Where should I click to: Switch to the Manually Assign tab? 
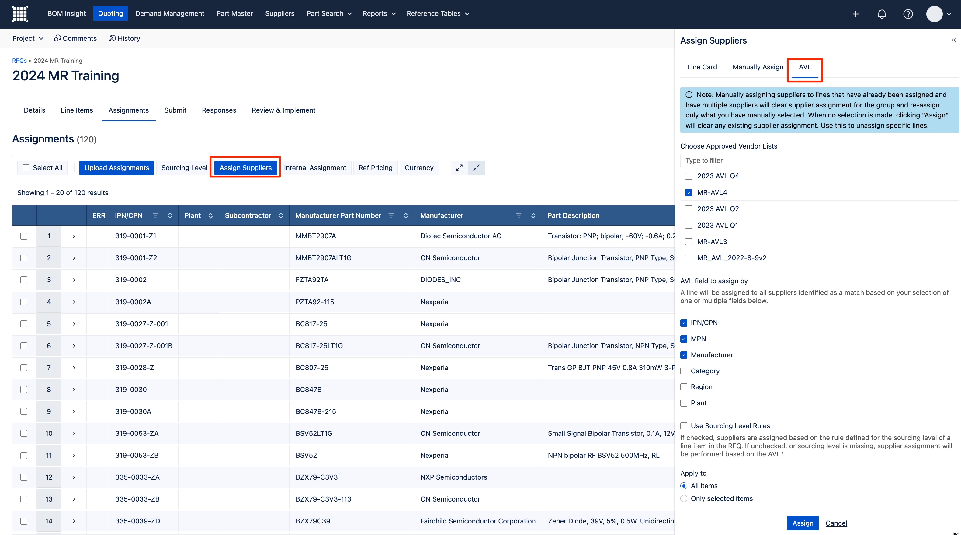tap(758, 67)
